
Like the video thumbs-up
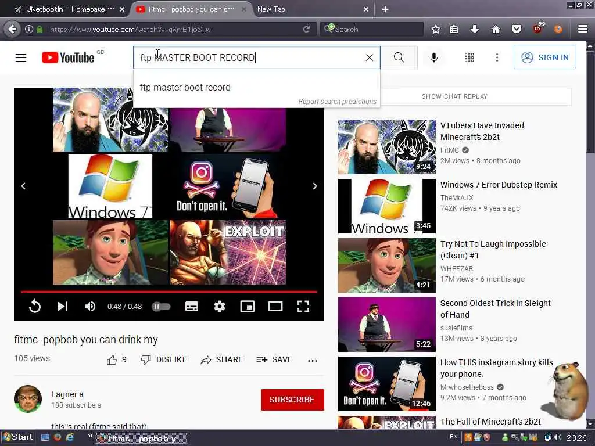[112, 360]
